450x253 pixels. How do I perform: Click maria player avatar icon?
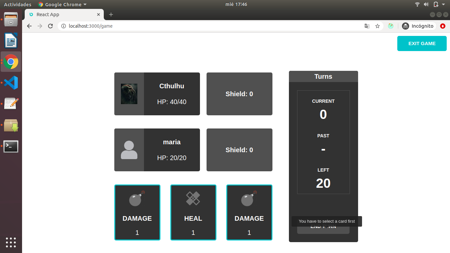pyautogui.click(x=129, y=150)
